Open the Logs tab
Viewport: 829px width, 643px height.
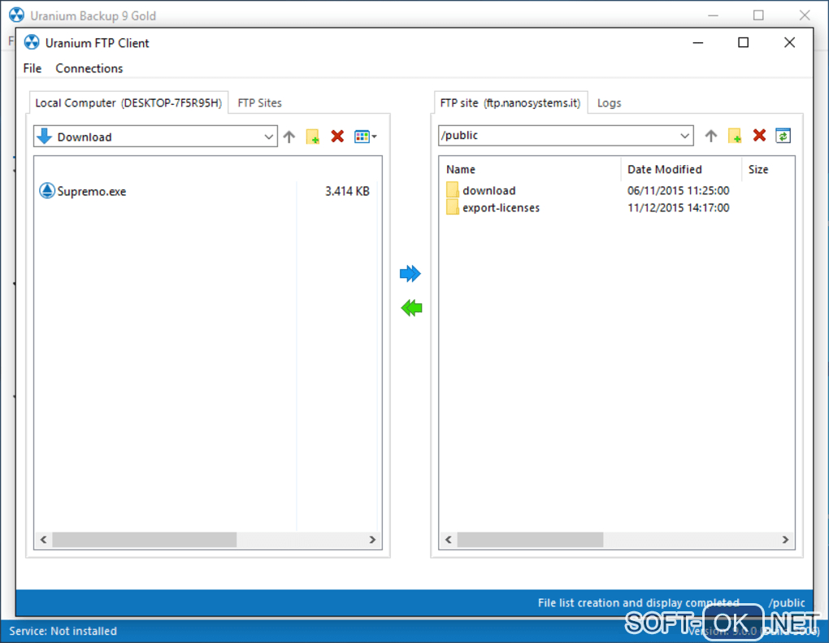click(x=609, y=102)
